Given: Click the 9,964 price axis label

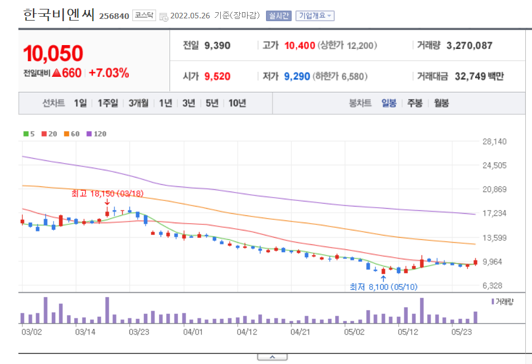Looking at the screenshot, I should pyautogui.click(x=492, y=262).
